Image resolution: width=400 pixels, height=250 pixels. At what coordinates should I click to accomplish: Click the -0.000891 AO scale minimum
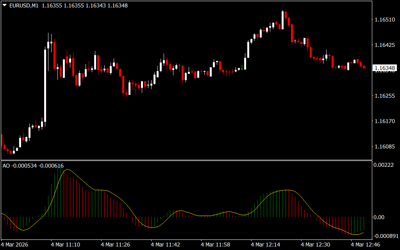pyautogui.click(x=386, y=236)
